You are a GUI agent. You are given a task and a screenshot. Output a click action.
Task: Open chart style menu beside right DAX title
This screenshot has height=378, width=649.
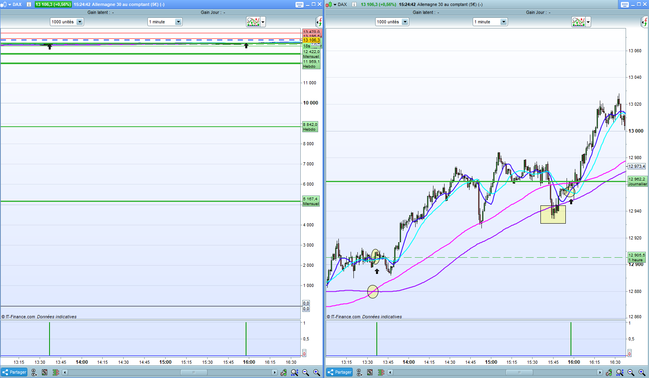(x=331, y=4)
